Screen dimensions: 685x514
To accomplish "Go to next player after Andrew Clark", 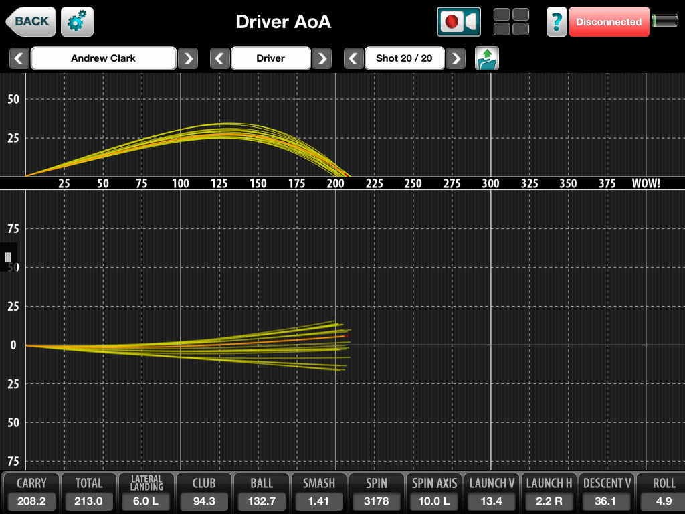I will pos(188,58).
